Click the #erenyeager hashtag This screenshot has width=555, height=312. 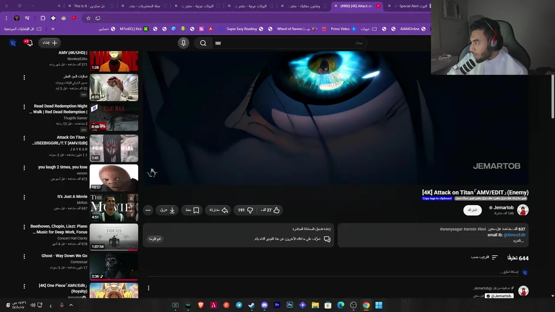click(x=451, y=229)
